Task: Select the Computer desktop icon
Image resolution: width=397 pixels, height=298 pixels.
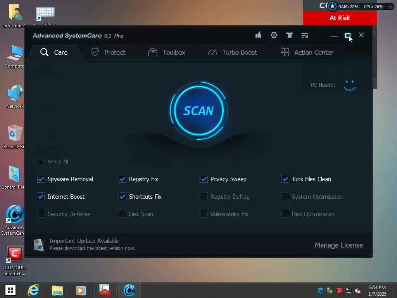Action: coord(14,56)
